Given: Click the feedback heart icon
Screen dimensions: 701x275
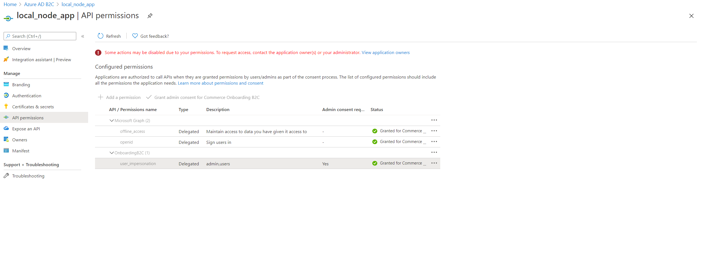Looking at the screenshot, I should (x=135, y=36).
